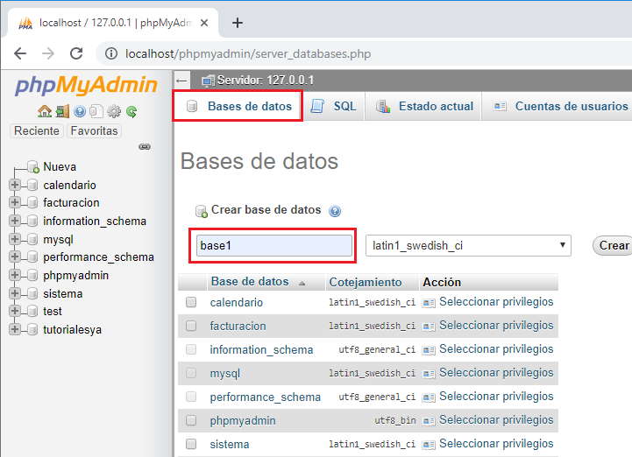Sort by Cotejamiento column header
Image resolution: width=632 pixels, height=457 pixels.
[x=366, y=282]
